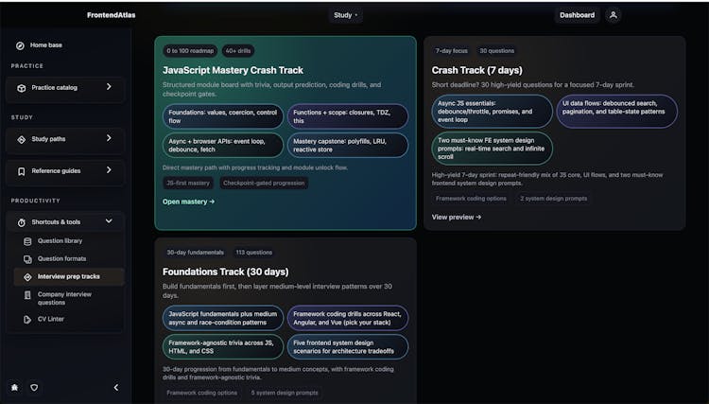Screen dimensions: 709x404
Task: Click Functions + scope: closures, TDZ pill
Action: coord(348,116)
